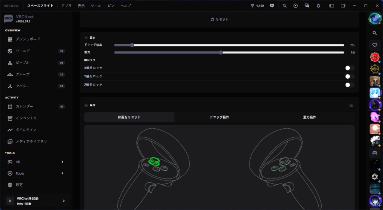The width and height of the screenshot is (383, 210).
Task: Click the search icon in the right friends bar
Action: coord(375,33)
